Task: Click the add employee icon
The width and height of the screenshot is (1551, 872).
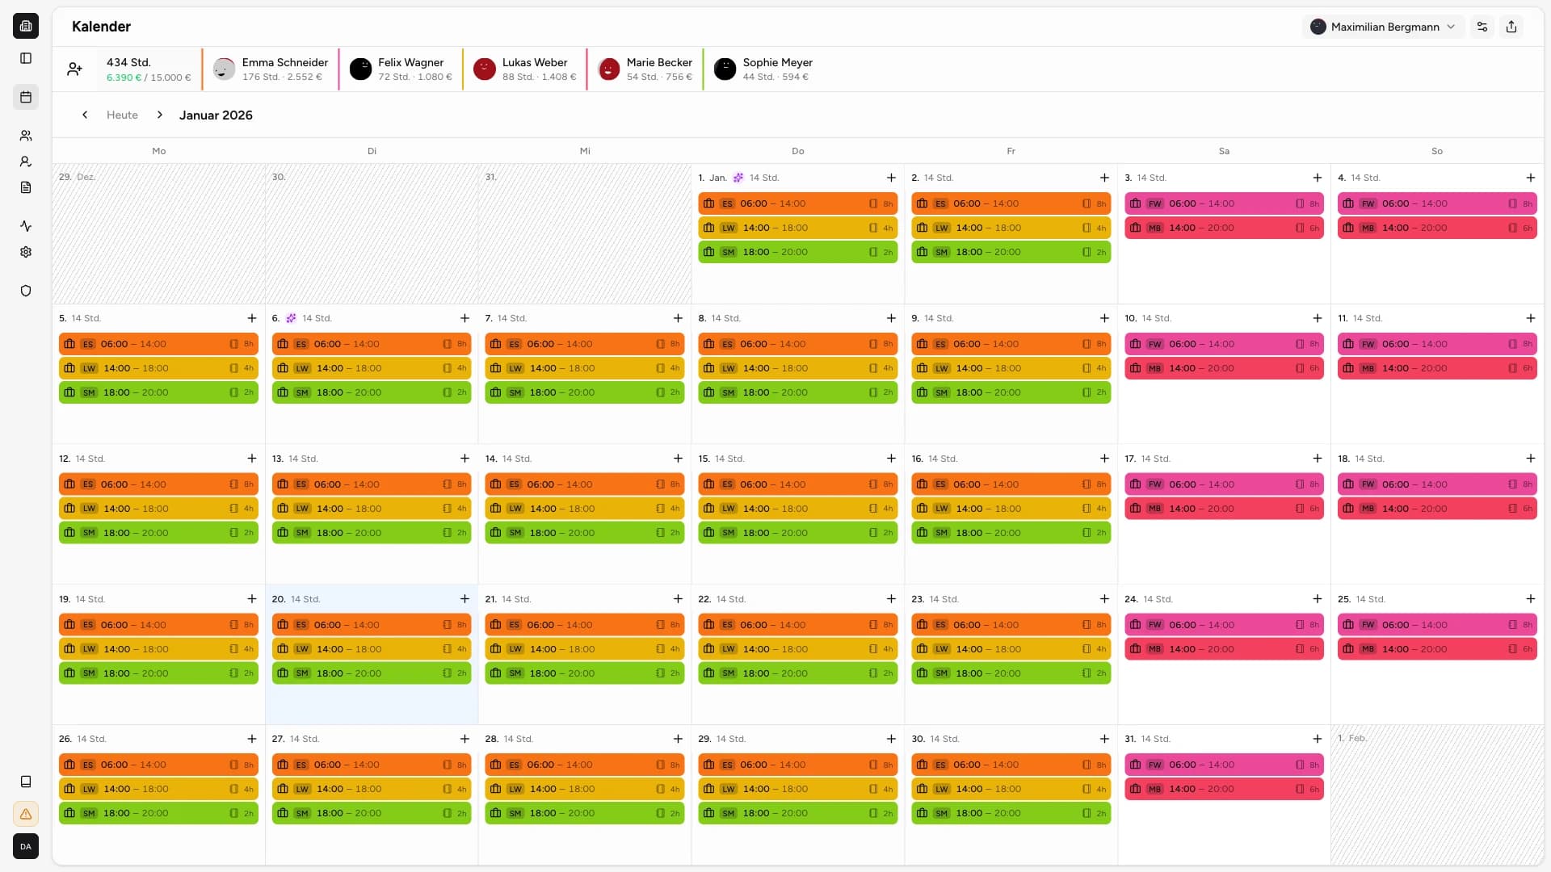Action: coord(74,69)
